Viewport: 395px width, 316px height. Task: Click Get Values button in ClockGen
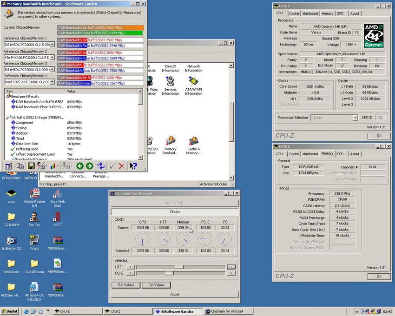126,285
